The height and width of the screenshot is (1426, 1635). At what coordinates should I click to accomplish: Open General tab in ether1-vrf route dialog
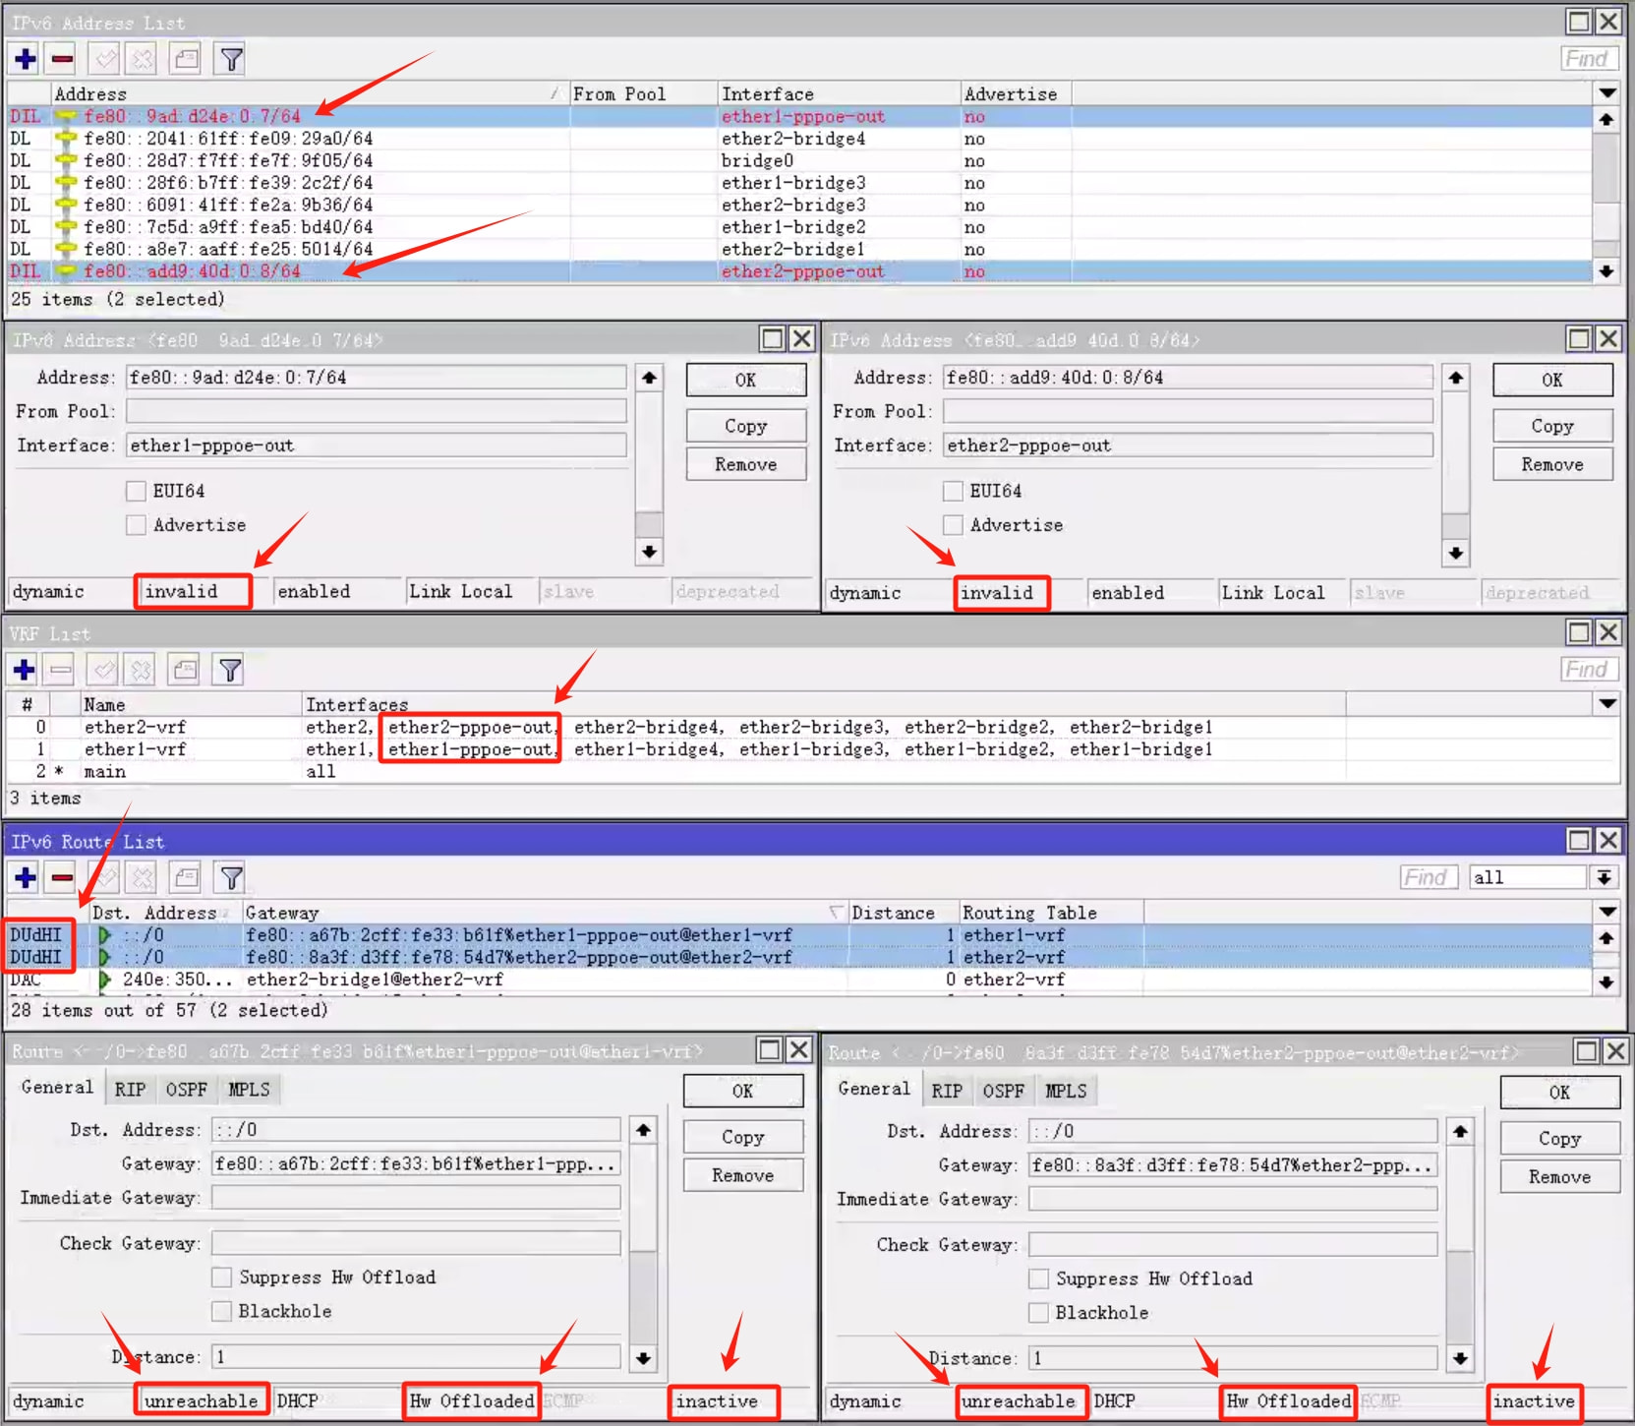tap(57, 1088)
